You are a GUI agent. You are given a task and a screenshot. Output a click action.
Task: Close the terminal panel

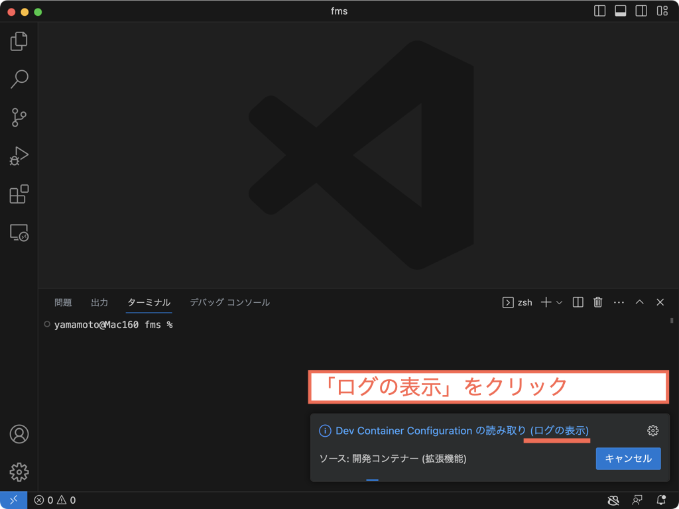[x=660, y=302]
